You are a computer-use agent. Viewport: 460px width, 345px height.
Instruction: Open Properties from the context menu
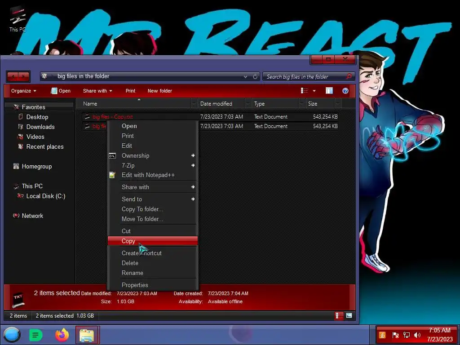click(x=153, y=285)
